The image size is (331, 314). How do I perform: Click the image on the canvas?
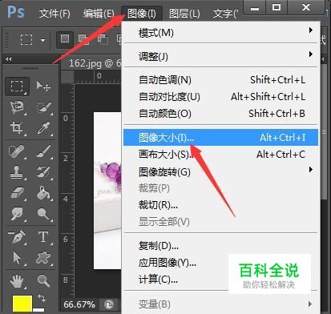click(107, 191)
